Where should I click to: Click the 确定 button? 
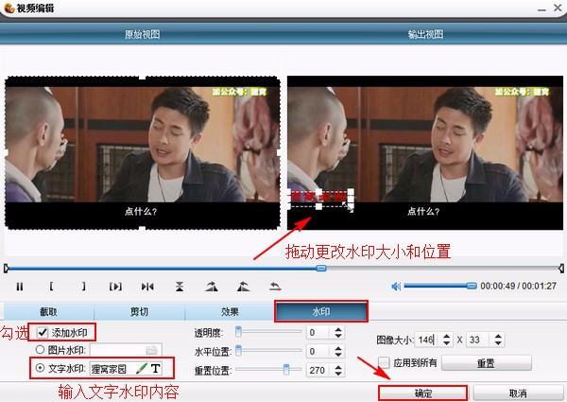point(423,393)
